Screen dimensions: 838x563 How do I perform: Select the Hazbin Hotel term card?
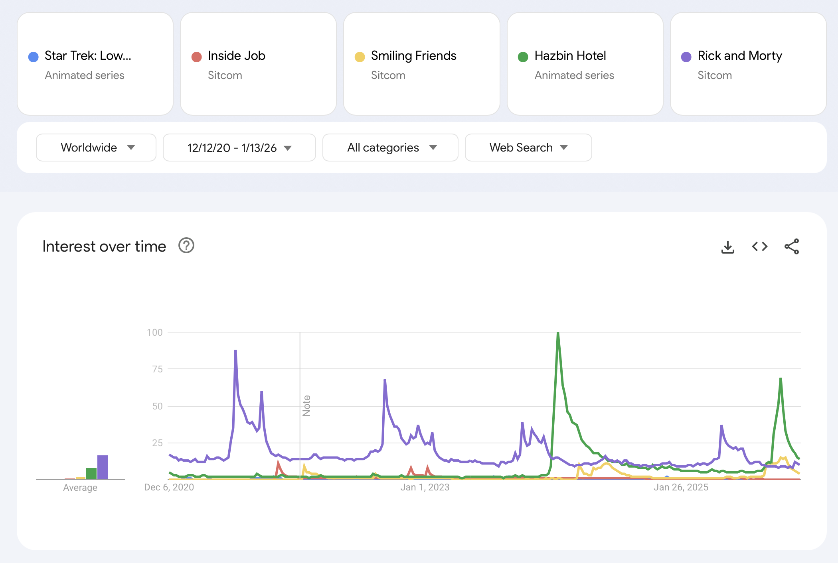pos(585,64)
